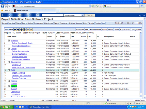Open the checklist tasks icon in nav bar
This screenshot has width=146, height=109.
point(38,15)
